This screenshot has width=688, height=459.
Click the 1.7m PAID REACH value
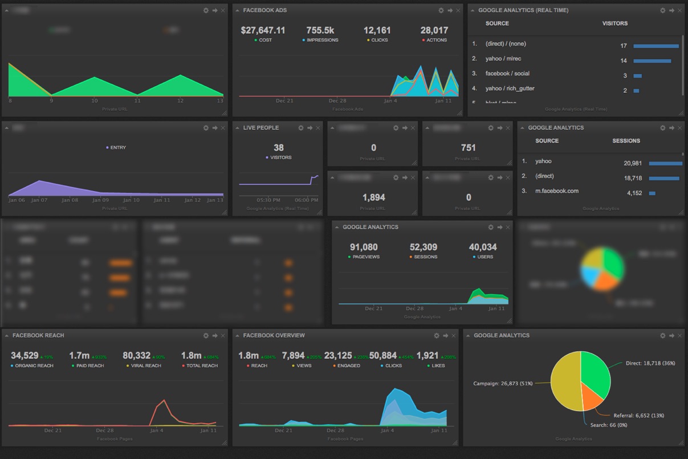point(79,356)
